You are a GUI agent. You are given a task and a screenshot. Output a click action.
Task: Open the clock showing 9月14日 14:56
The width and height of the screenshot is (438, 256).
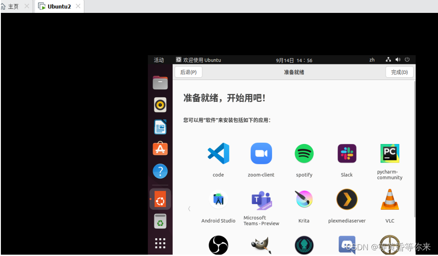click(294, 60)
